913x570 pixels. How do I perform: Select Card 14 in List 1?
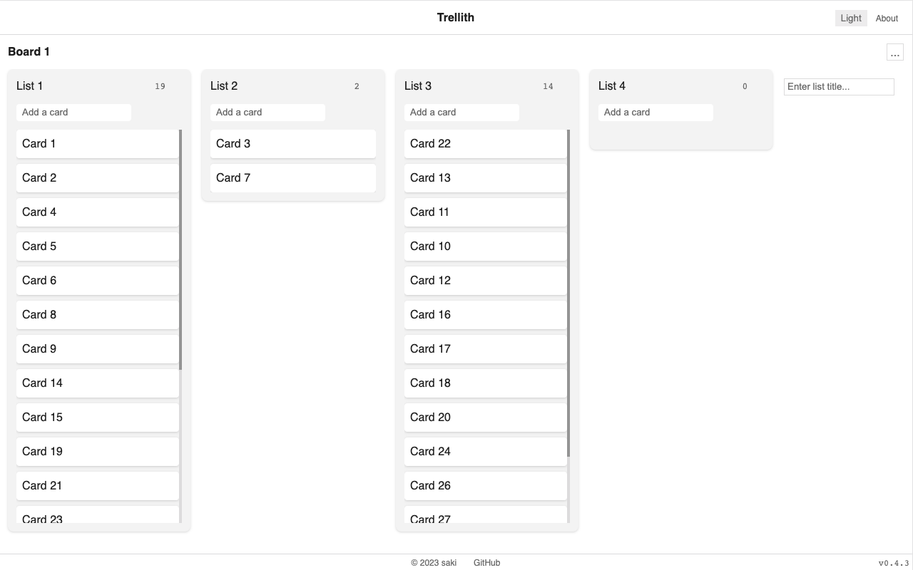click(x=98, y=383)
